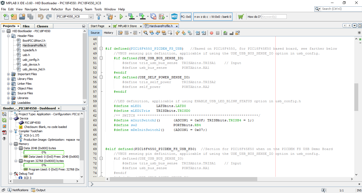This screenshot has height=193, width=362.
Task: Click Dashboard Refresh Debug Tool Status icon
Action: pos(4,120)
